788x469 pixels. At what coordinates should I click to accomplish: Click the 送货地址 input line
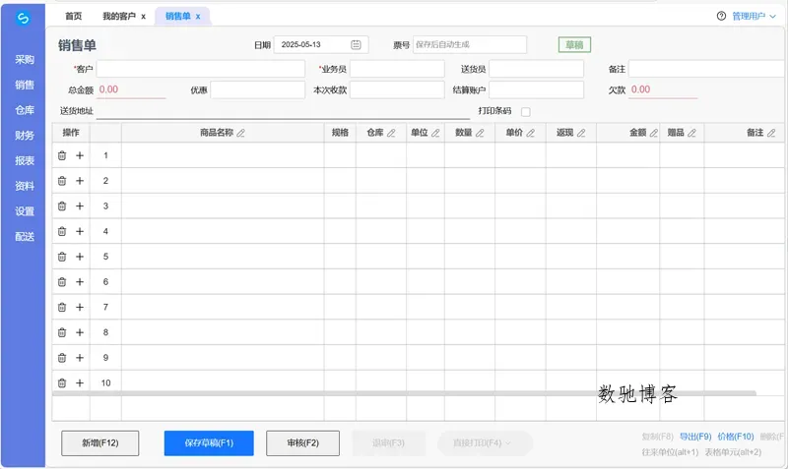[x=283, y=111]
